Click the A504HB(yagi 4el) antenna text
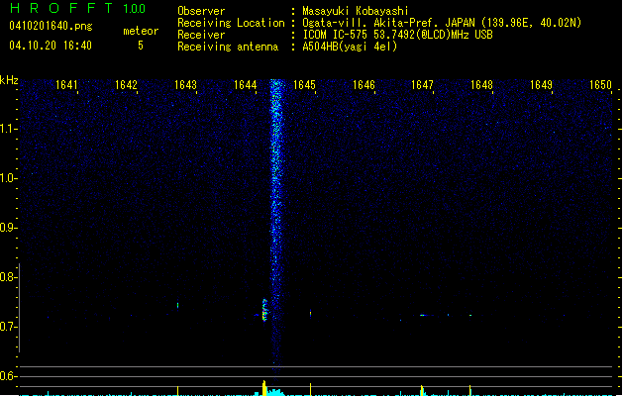Image resolution: width=623 pixels, height=396 pixels. (350, 47)
